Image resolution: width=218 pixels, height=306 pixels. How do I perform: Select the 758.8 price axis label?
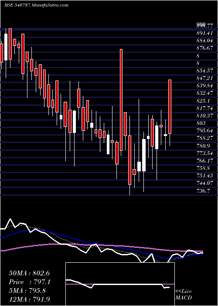pyautogui.click(x=203, y=168)
